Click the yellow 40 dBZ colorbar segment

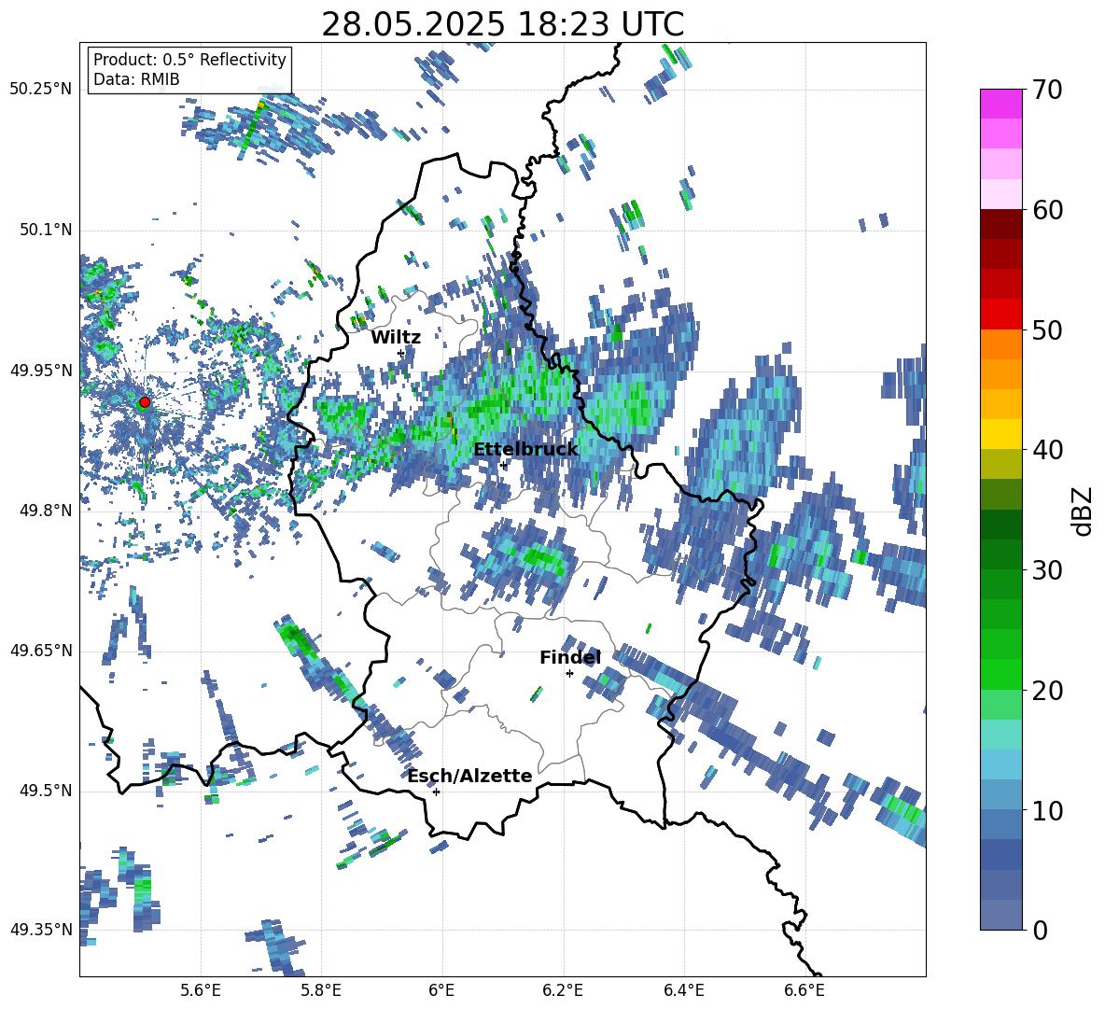click(x=1000, y=435)
